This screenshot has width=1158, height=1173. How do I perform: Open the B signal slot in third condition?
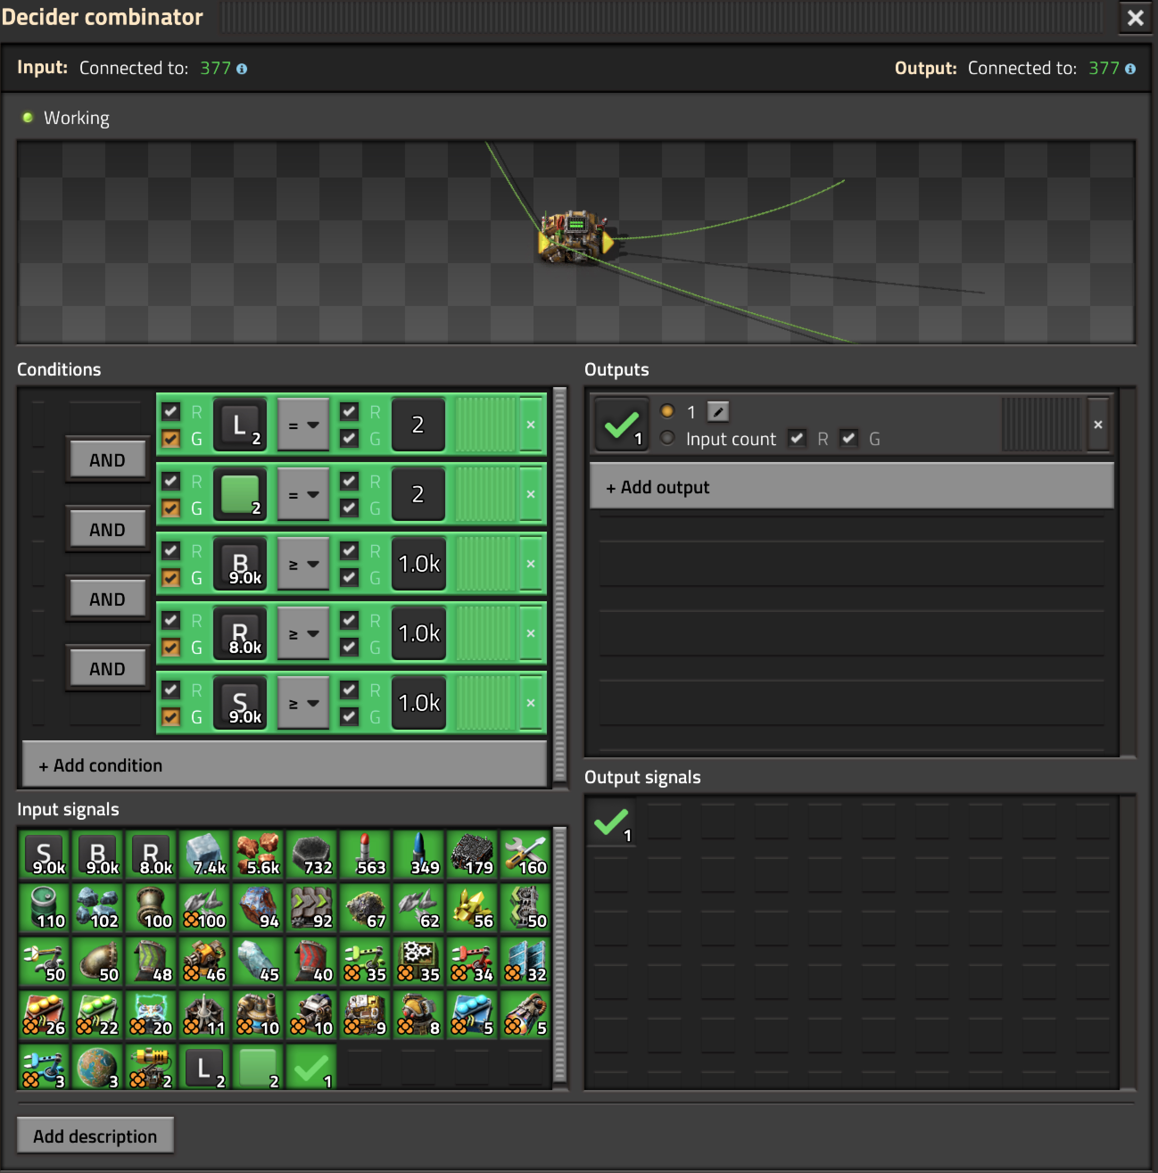pyautogui.click(x=240, y=563)
